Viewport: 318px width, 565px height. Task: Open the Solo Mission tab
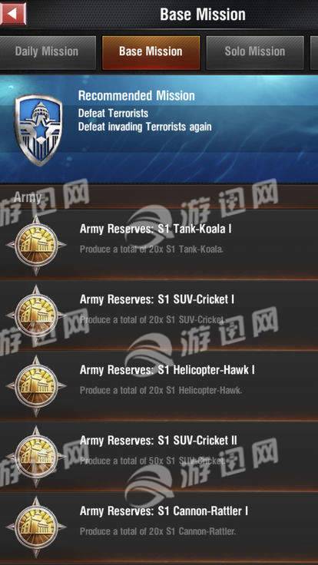coord(255,52)
